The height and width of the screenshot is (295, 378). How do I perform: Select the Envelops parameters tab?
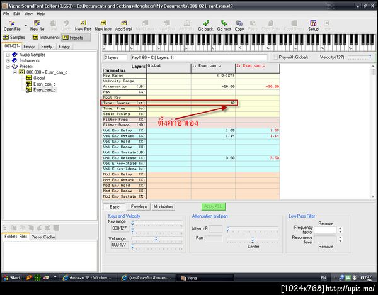139,207
